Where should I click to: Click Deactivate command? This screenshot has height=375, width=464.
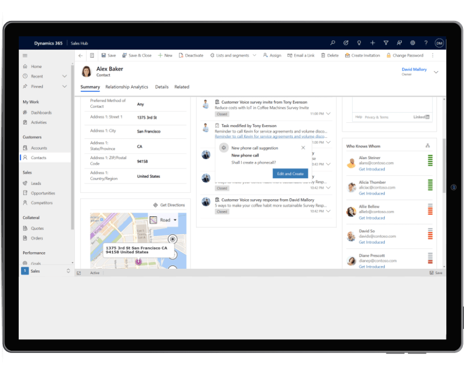pos(191,56)
